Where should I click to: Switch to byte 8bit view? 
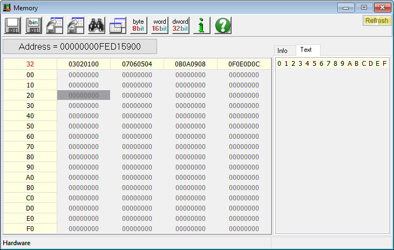(139, 25)
